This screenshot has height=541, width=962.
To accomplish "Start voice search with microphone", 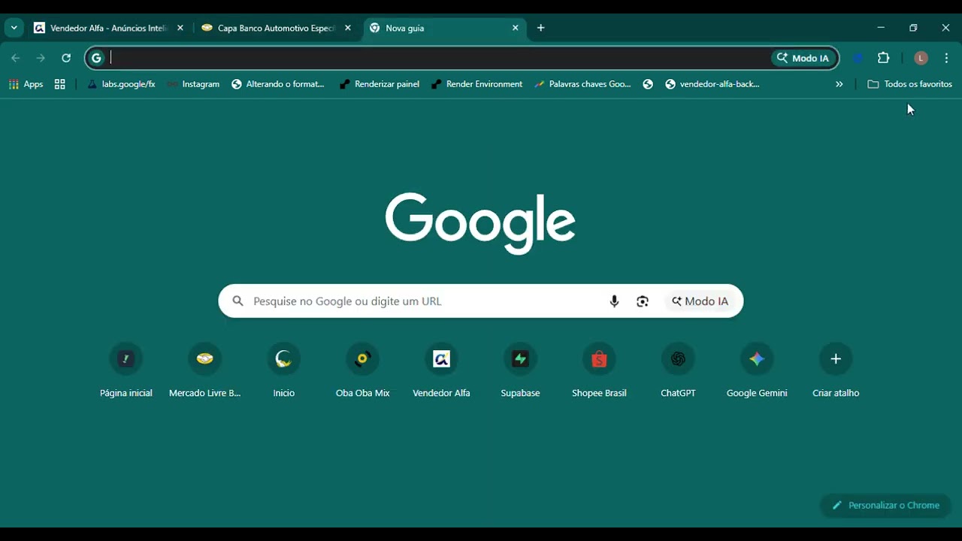I will pyautogui.click(x=614, y=301).
